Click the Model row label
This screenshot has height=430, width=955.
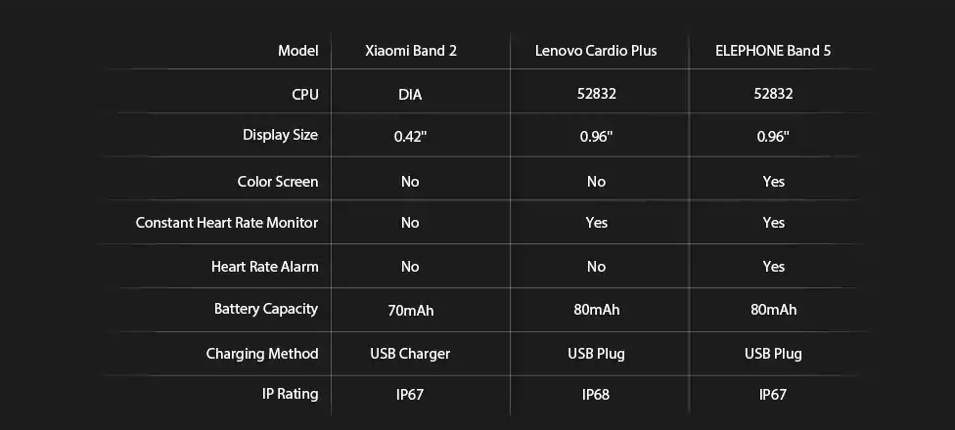pyautogui.click(x=297, y=51)
